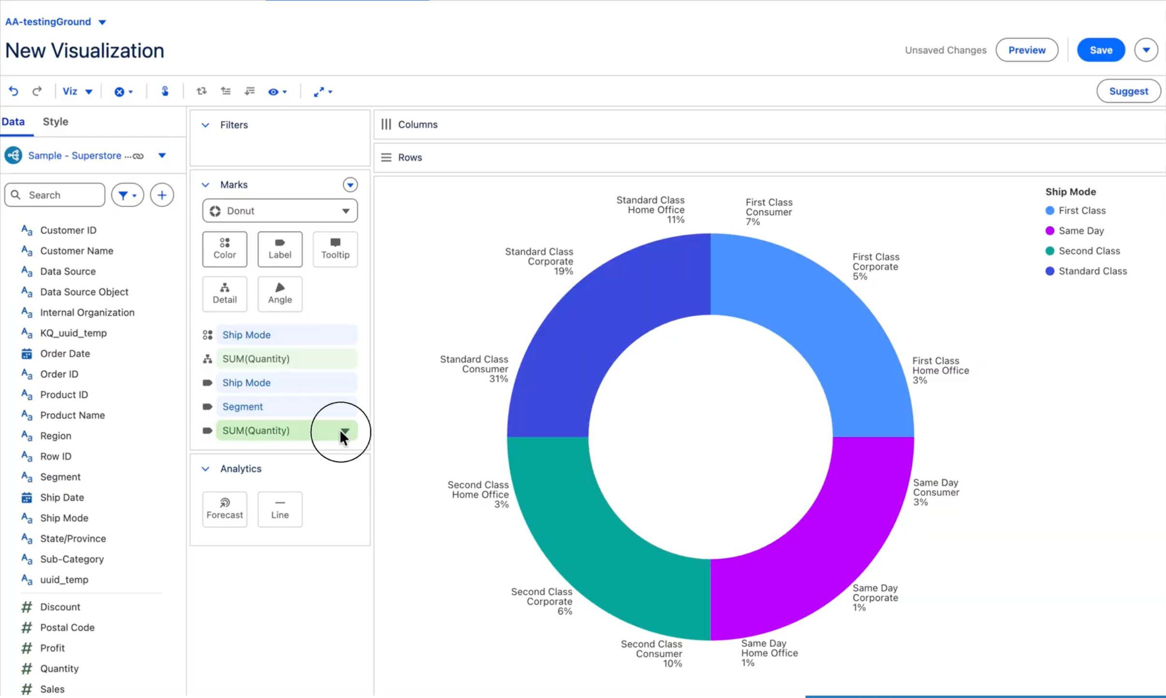Screen dimensions: 1166x698
Task: Click the redo arrow in toolbar
Action: click(37, 91)
